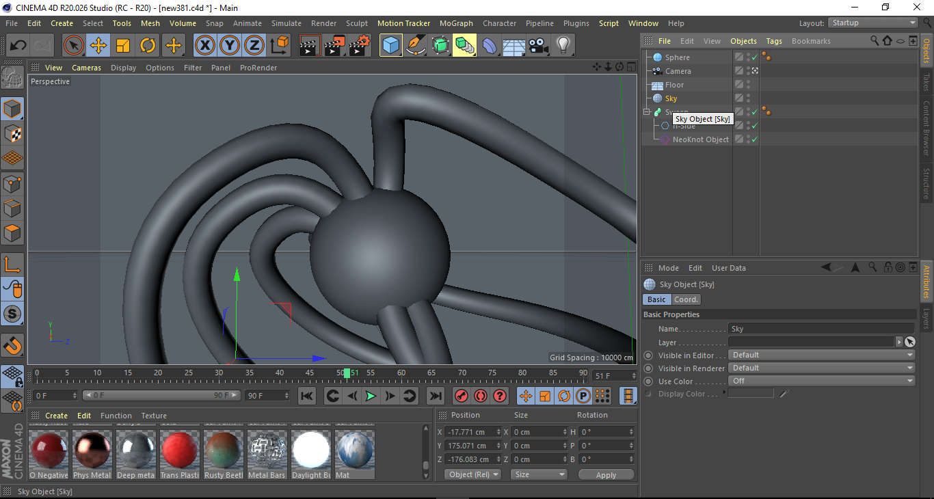Activate the Scale tool
This screenshot has height=499, width=934.
click(123, 46)
